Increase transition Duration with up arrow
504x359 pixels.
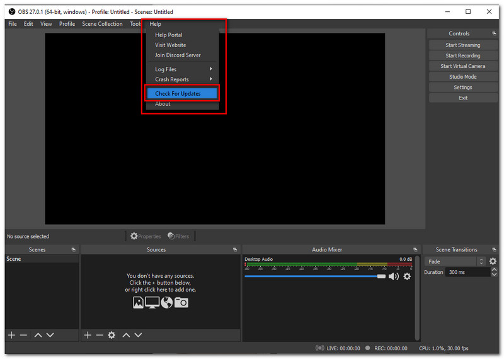pos(495,270)
